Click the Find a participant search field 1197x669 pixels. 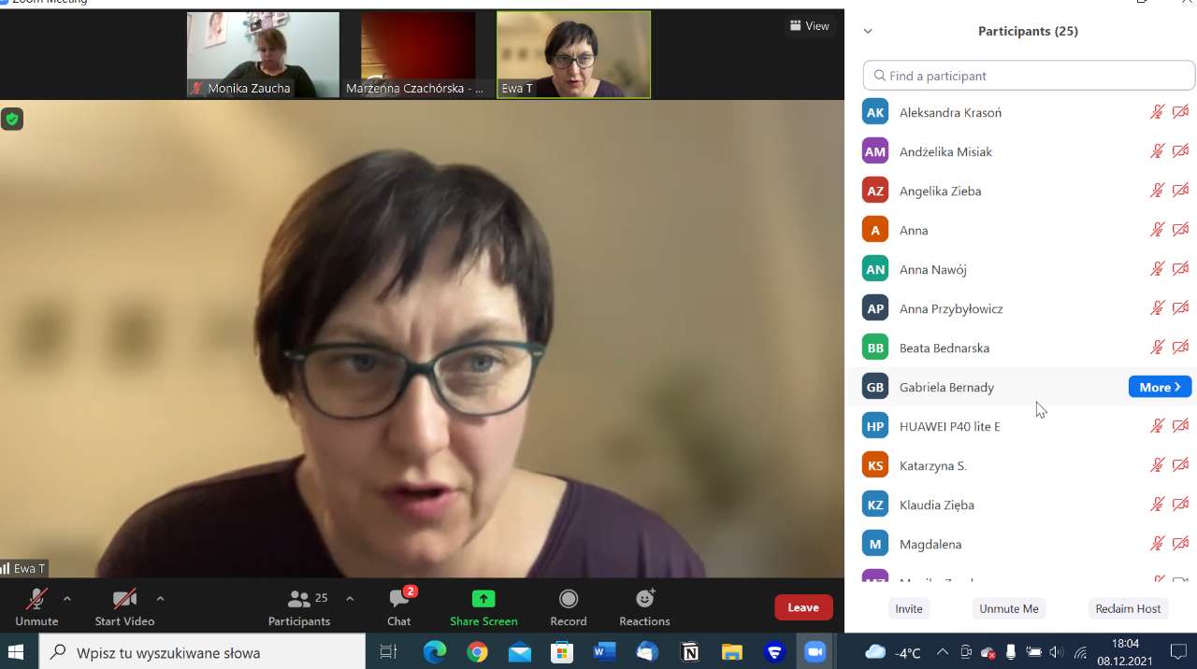[x=1029, y=76]
